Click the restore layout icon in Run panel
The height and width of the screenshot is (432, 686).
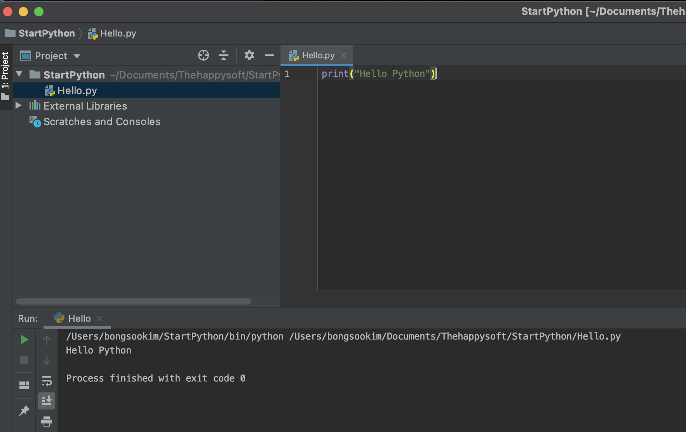(24, 385)
